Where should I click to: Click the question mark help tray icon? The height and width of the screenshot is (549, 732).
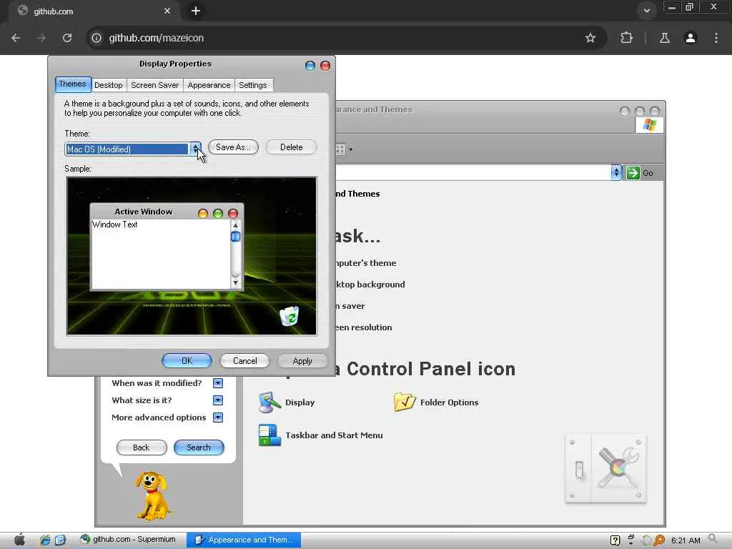[615, 540]
